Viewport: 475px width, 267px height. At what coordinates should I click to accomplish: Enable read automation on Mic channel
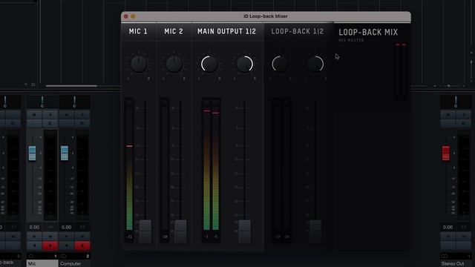[x=34, y=236]
